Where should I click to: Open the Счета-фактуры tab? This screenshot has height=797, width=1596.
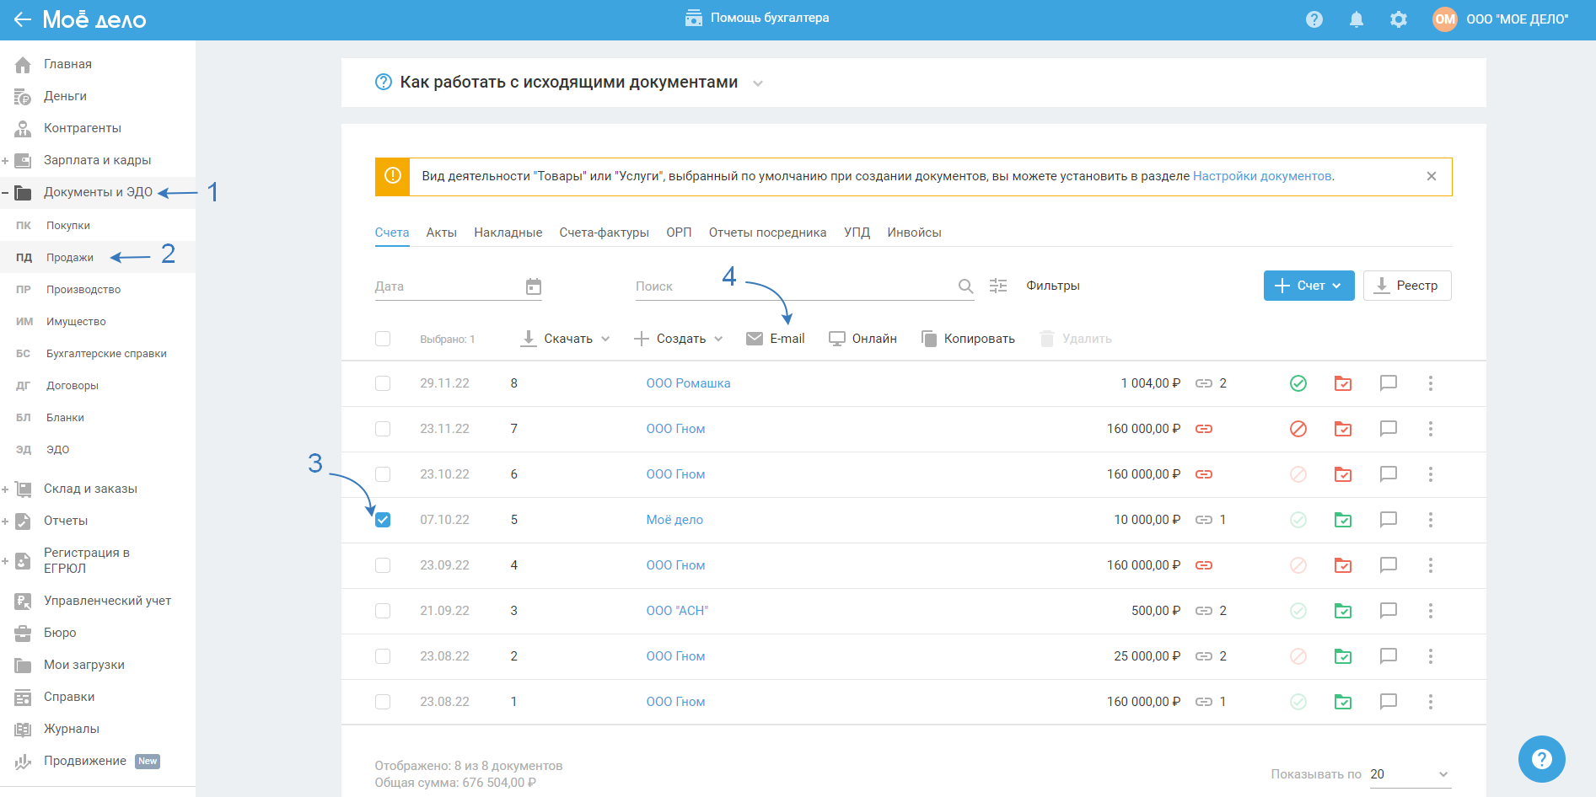pyautogui.click(x=604, y=233)
